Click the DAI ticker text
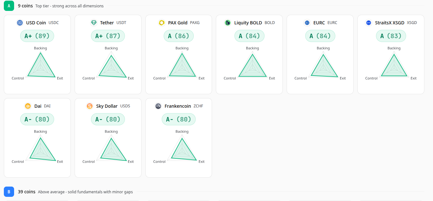 coord(47,106)
